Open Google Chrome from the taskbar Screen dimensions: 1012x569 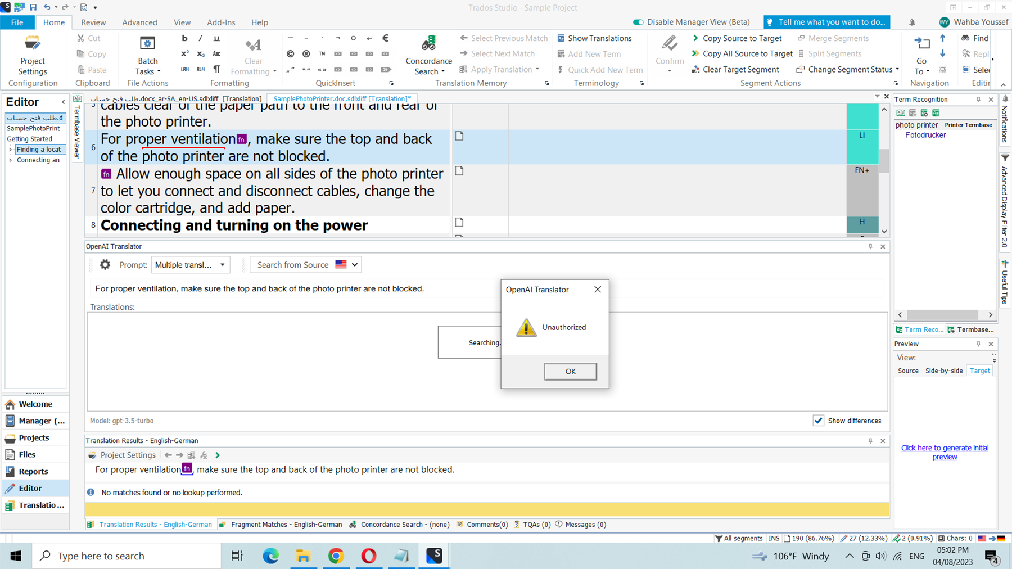[x=336, y=556]
